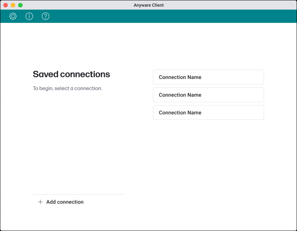
Task: Click Add connection
Action: tap(61, 202)
